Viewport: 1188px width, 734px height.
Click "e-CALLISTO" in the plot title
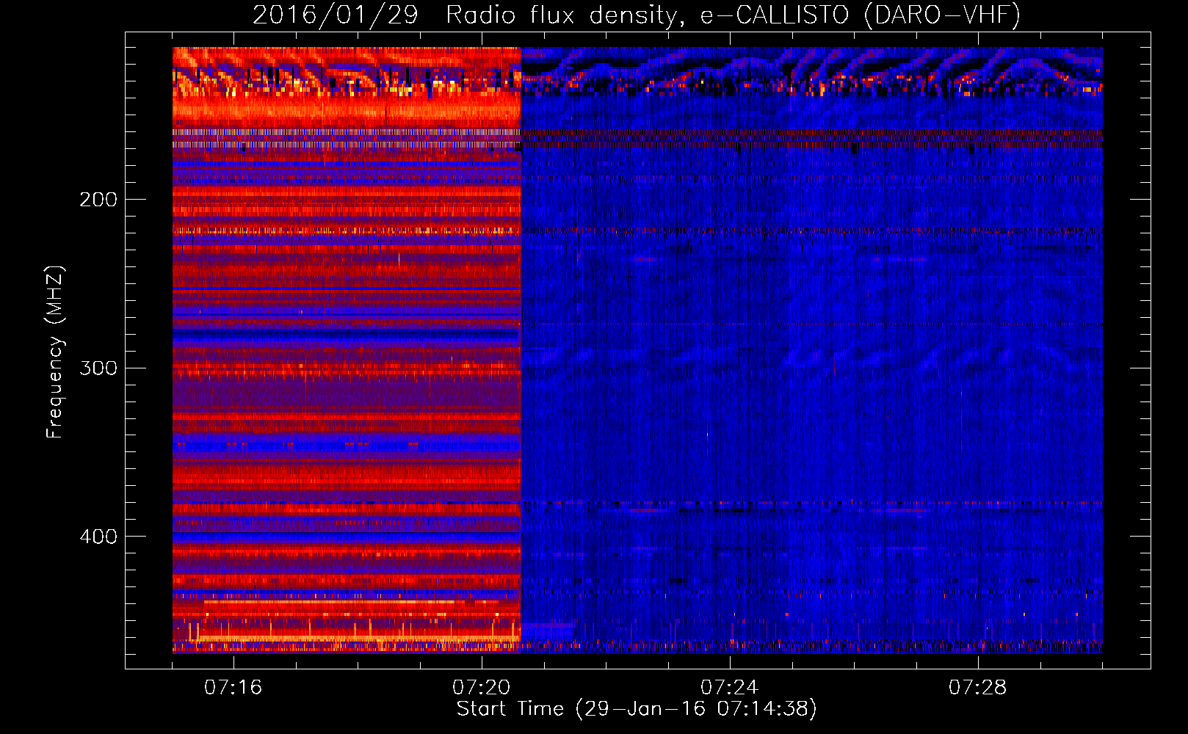click(x=775, y=15)
